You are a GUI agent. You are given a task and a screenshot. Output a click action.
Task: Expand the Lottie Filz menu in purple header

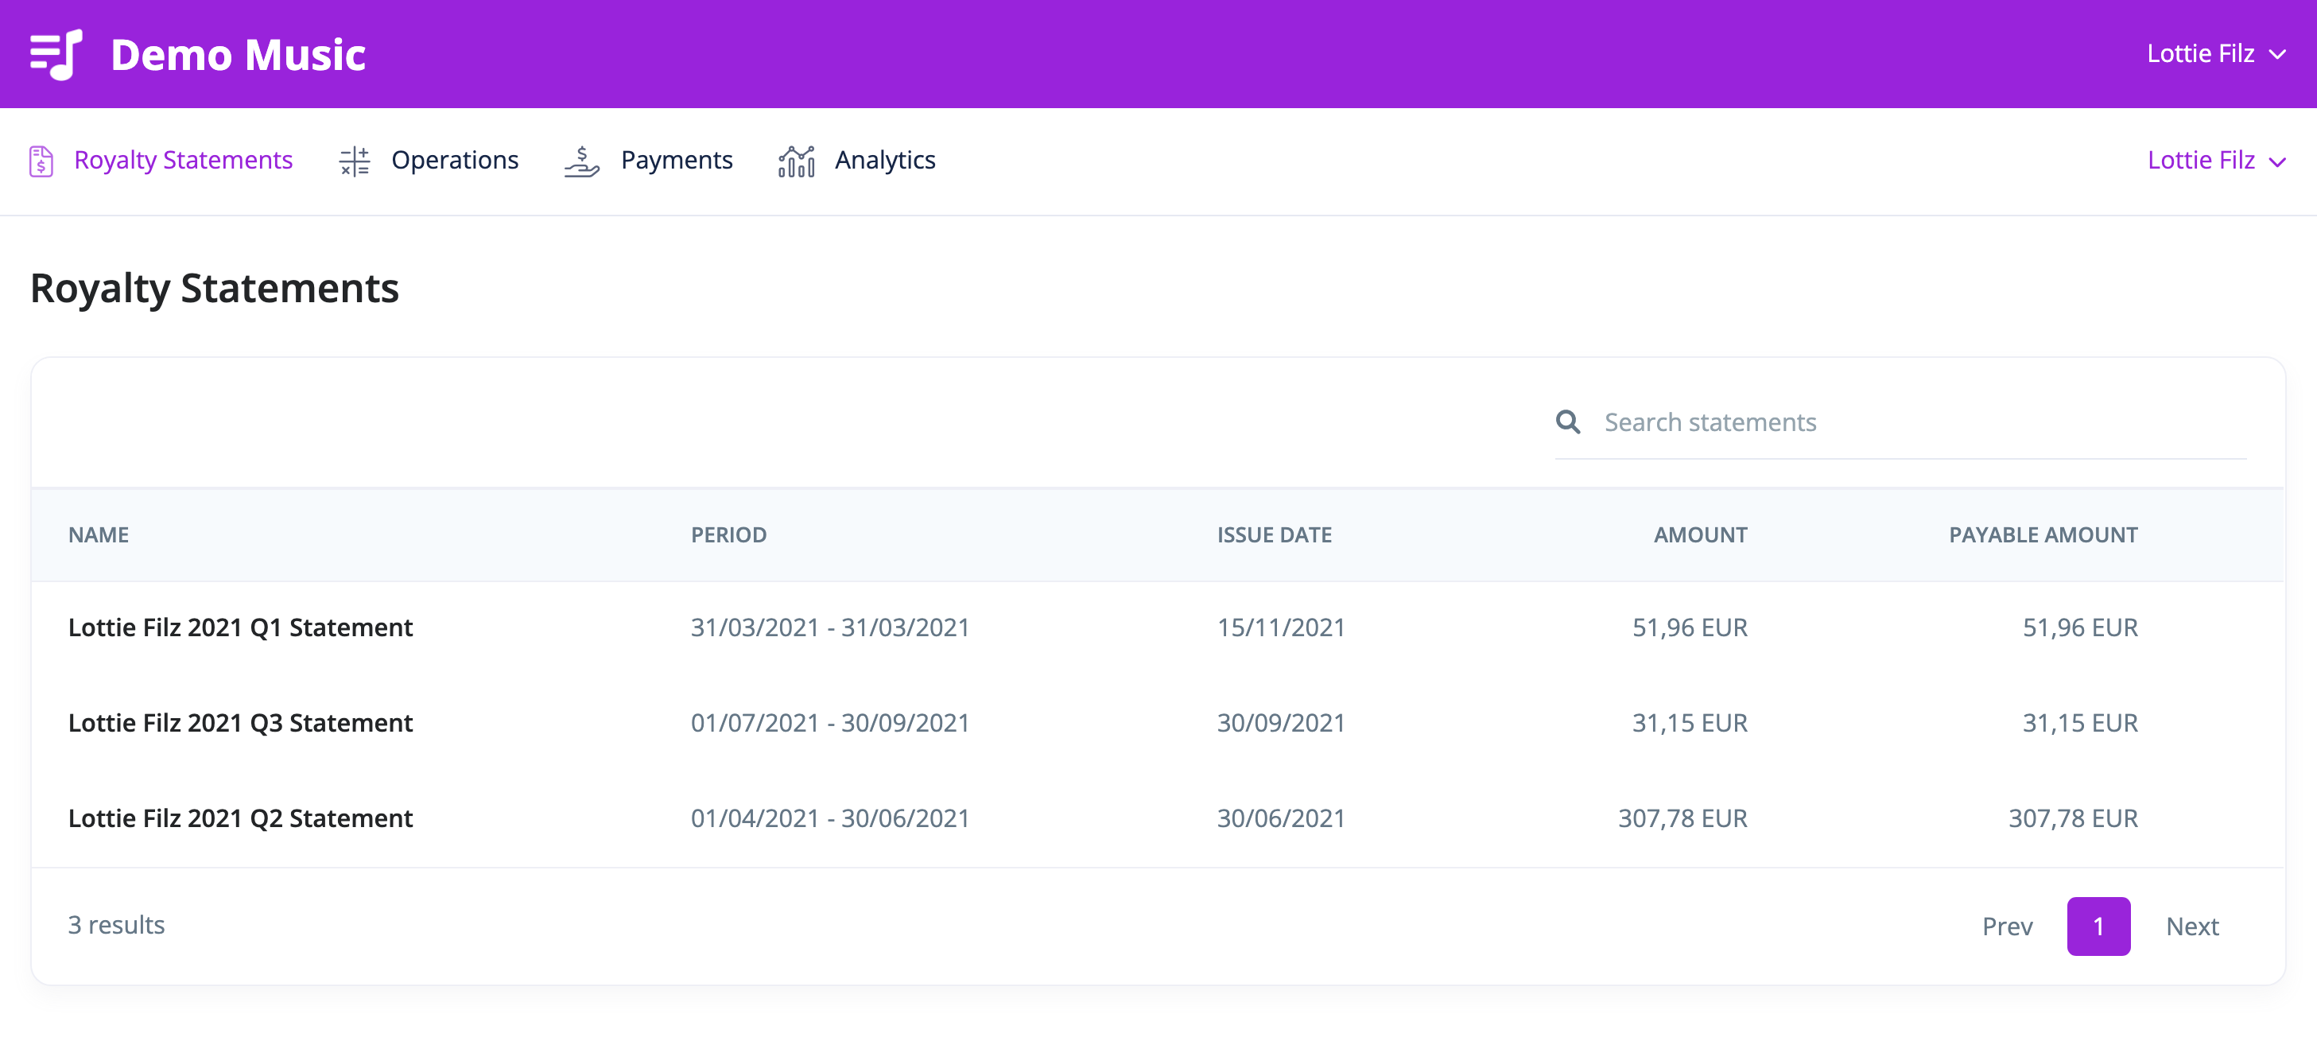(2216, 54)
